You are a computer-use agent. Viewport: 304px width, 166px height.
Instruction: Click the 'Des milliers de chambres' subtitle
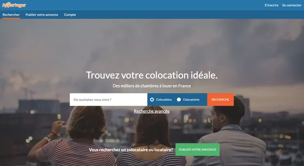pyautogui.click(x=152, y=86)
